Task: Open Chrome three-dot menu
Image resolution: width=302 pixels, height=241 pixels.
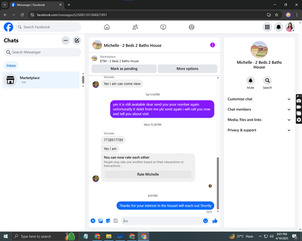Action: 297,15
